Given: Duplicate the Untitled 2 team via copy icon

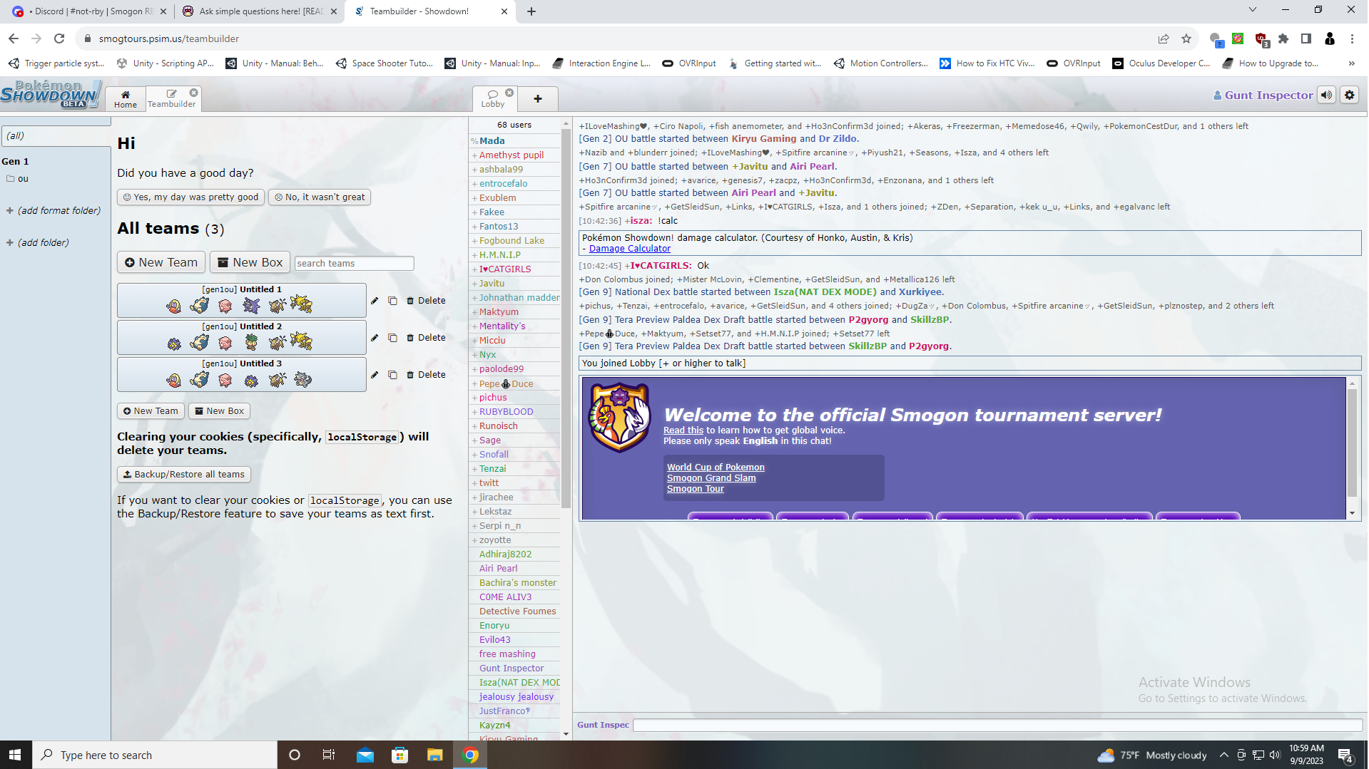Looking at the screenshot, I should (x=392, y=338).
